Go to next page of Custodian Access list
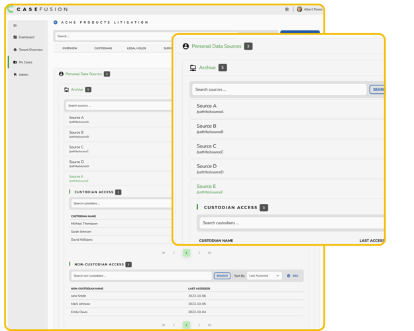 pyautogui.click(x=199, y=253)
